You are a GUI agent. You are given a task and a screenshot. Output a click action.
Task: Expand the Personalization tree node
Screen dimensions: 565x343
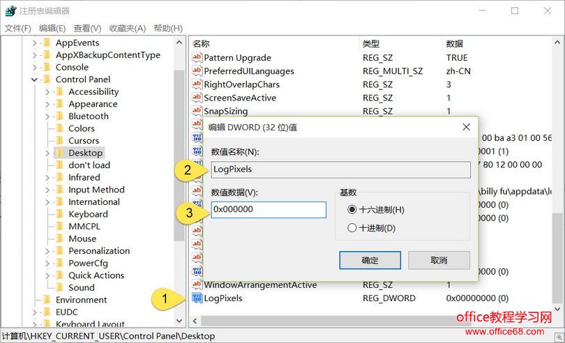point(47,252)
